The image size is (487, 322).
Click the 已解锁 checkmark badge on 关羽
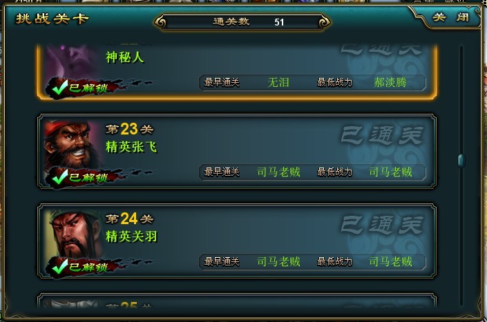(81, 267)
